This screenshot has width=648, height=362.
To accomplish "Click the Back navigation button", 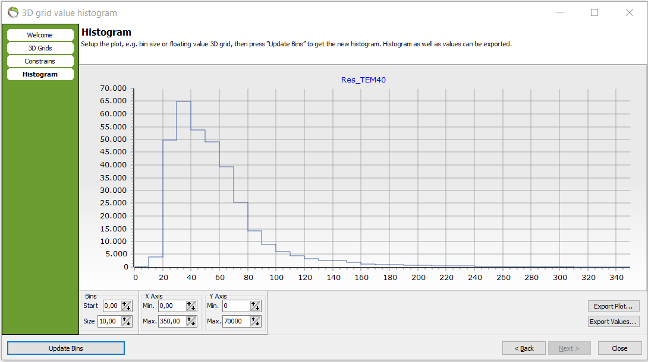I will (x=524, y=348).
